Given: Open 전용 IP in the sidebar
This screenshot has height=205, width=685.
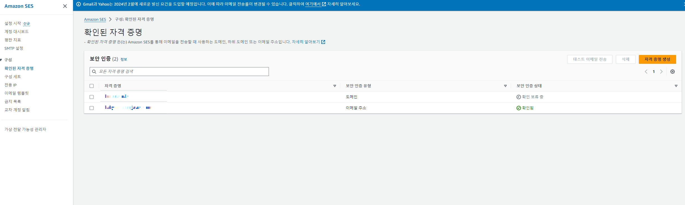Looking at the screenshot, I should (11, 85).
